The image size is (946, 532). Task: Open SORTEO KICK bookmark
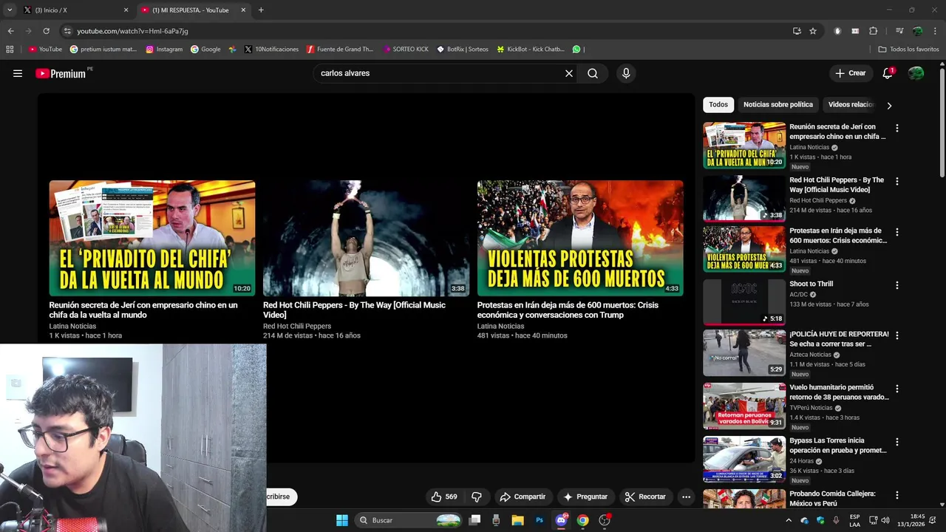click(406, 50)
